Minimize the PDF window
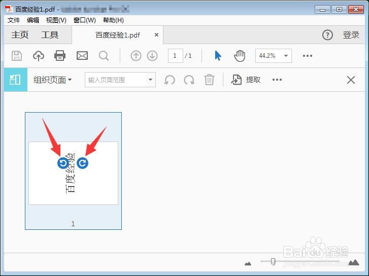Image resolution: width=369 pixels, height=276 pixels. pos(322,10)
